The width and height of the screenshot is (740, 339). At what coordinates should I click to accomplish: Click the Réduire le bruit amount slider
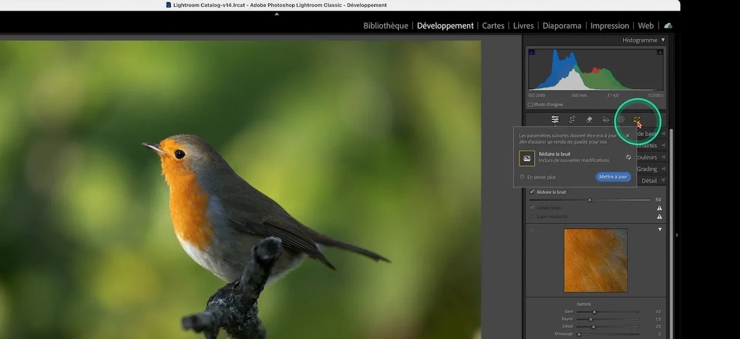590,200
